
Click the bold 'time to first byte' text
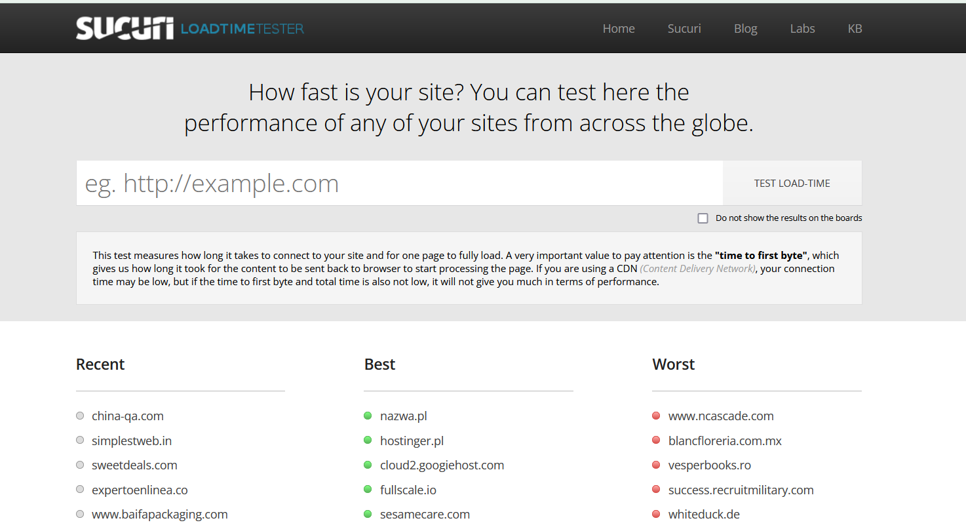[x=761, y=256]
